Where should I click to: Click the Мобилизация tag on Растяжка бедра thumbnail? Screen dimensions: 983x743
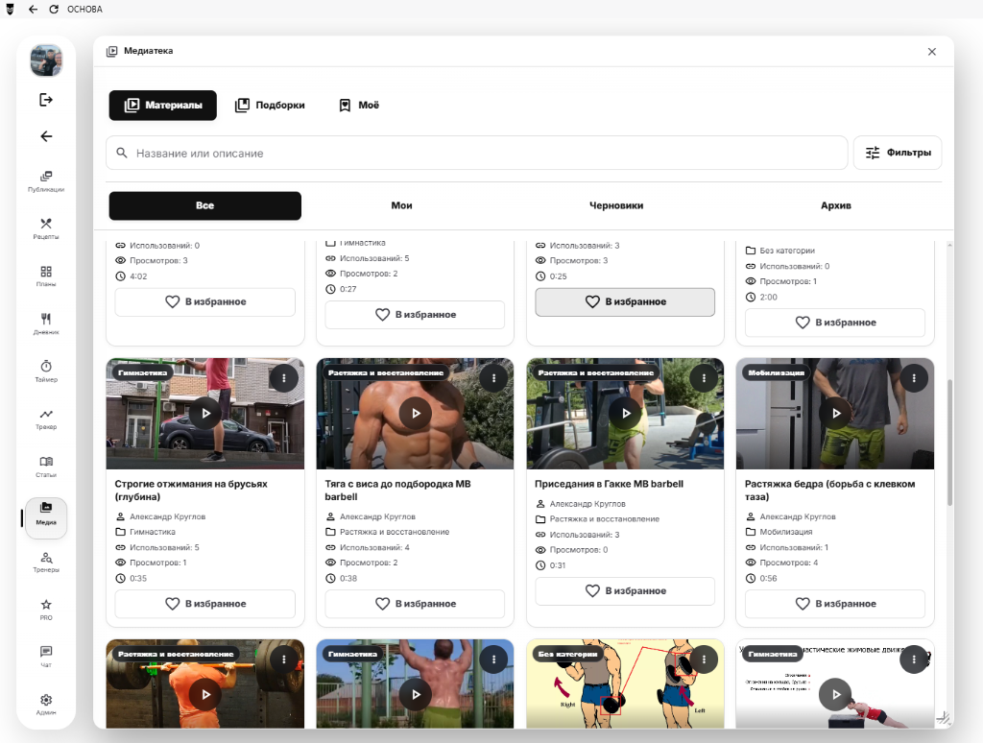click(776, 372)
